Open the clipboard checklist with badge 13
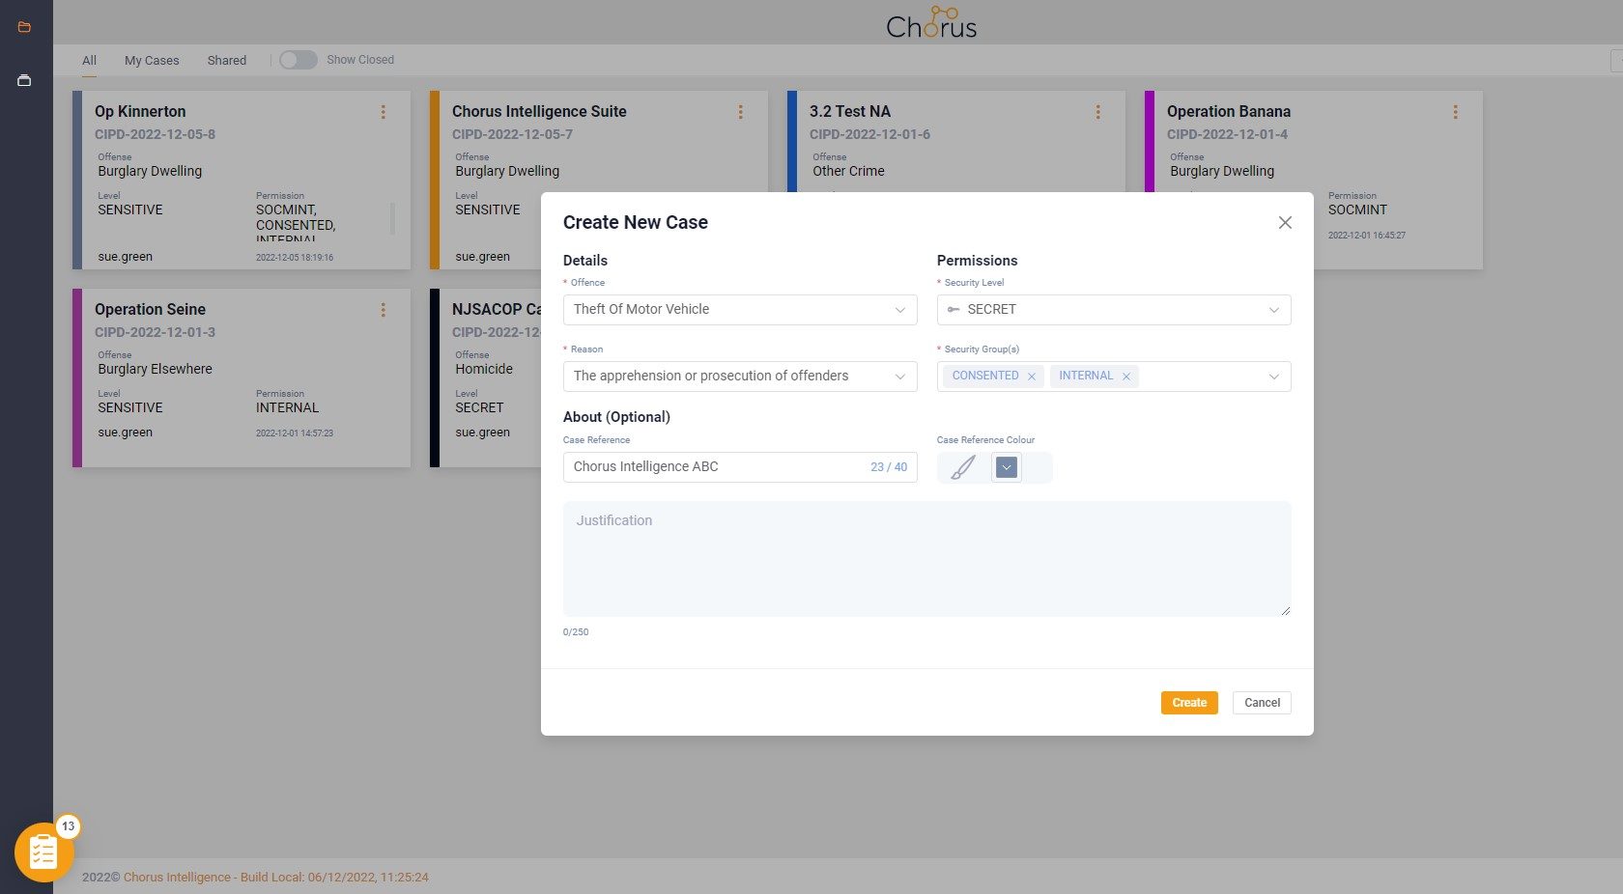Viewport: 1623px width, 894px height. 43,852
